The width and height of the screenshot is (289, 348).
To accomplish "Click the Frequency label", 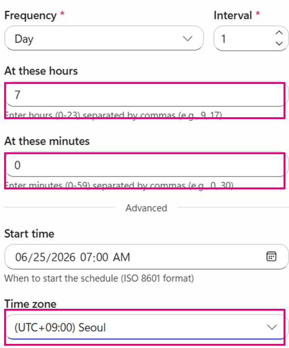I will pyautogui.click(x=31, y=16).
